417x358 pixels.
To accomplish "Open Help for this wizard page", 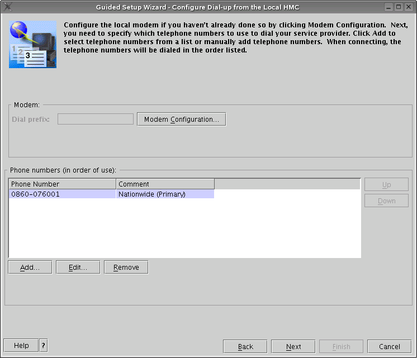I will [x=21, y=346].
